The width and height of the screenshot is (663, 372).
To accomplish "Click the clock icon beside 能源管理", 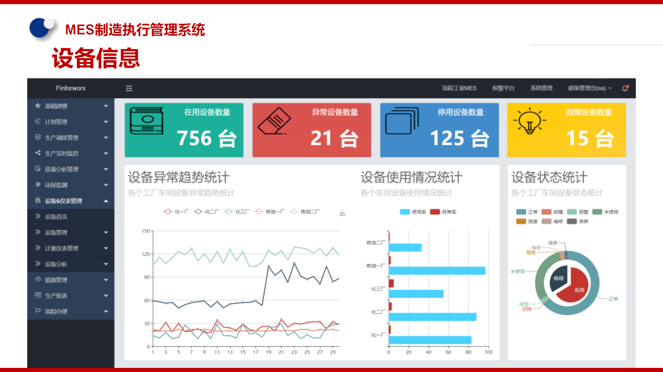I will [x=38, y=280].
